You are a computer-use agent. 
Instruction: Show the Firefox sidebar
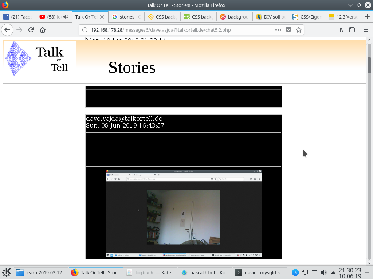[x=352, y=30]
